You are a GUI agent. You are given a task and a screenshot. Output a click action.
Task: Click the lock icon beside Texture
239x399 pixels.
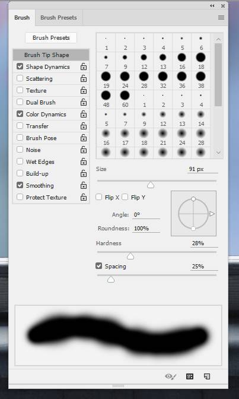click(x=84, y=91)
